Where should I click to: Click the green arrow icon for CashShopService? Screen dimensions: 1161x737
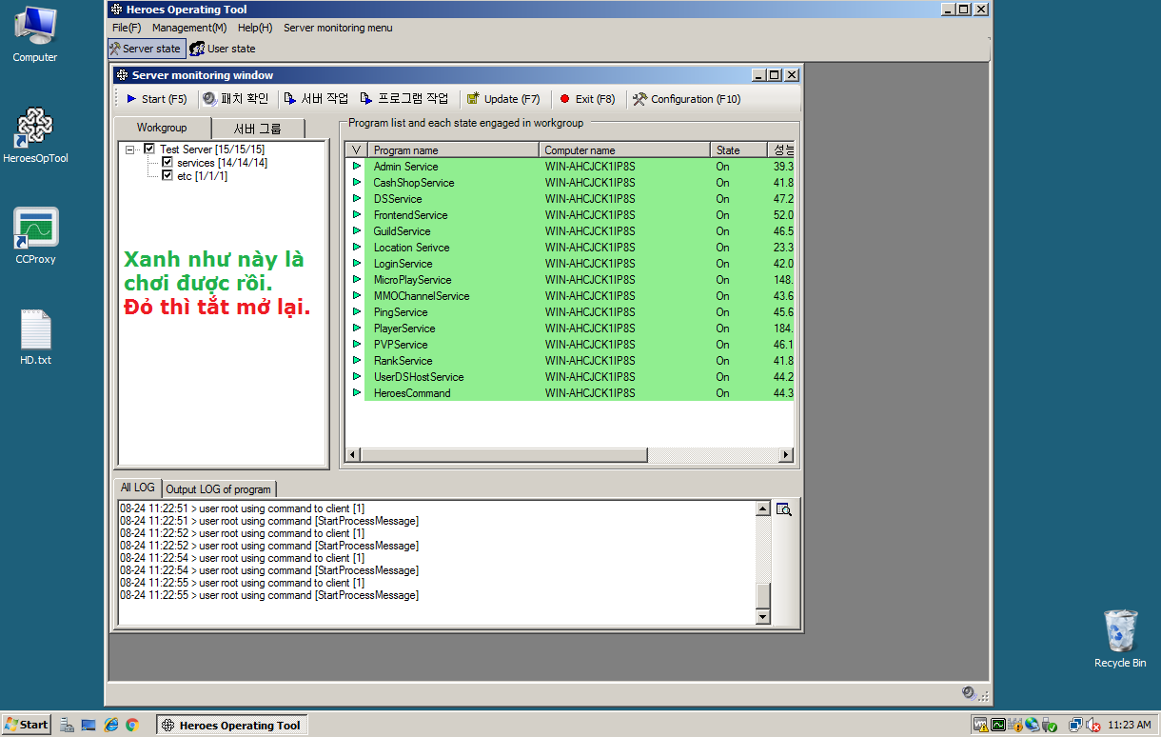click(x=357, y=182)
